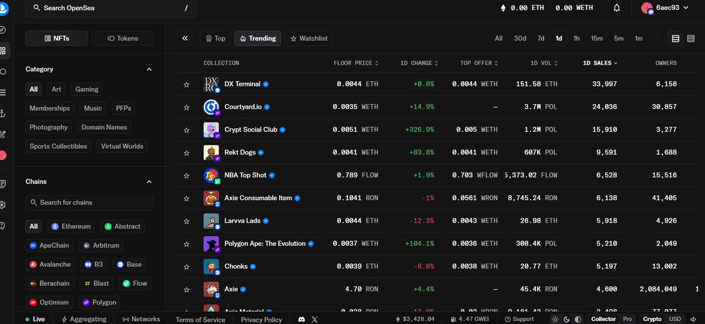Click the Search for chains field
The width and height of the screenshot is (705, 324).
tap(89, 202)
